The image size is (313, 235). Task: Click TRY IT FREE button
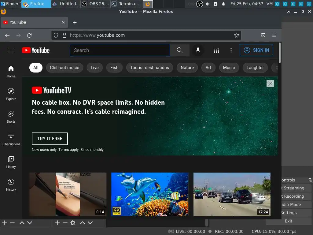[x=50, y=139]
